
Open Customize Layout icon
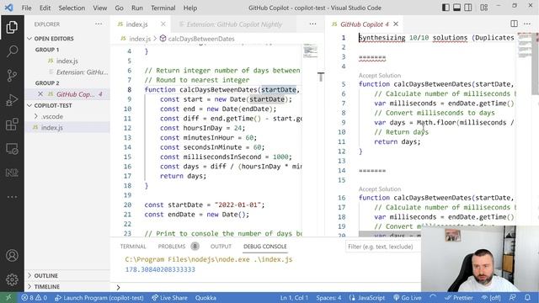click(483, 8)
